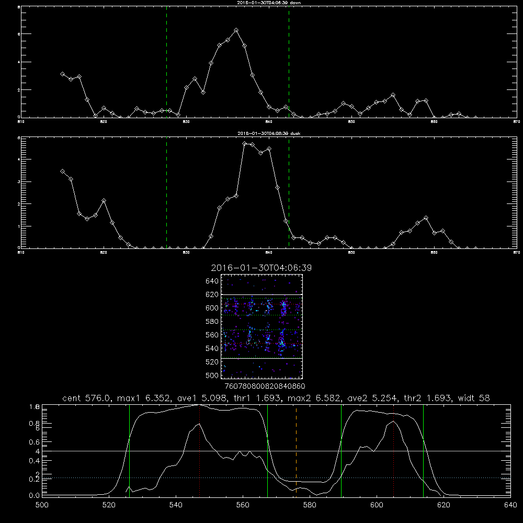Click right green dashed line in dusk plot

[289, 193]
